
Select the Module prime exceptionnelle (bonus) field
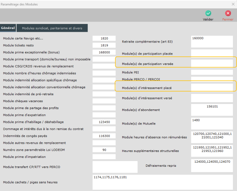(x=104, y=52)
